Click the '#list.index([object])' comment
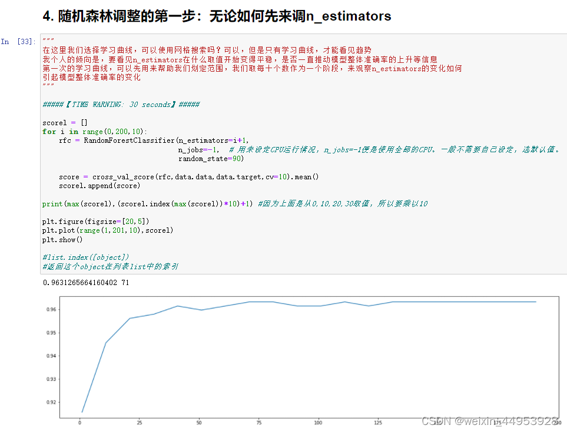Screen dimensions: 567x432 point(86,257)
